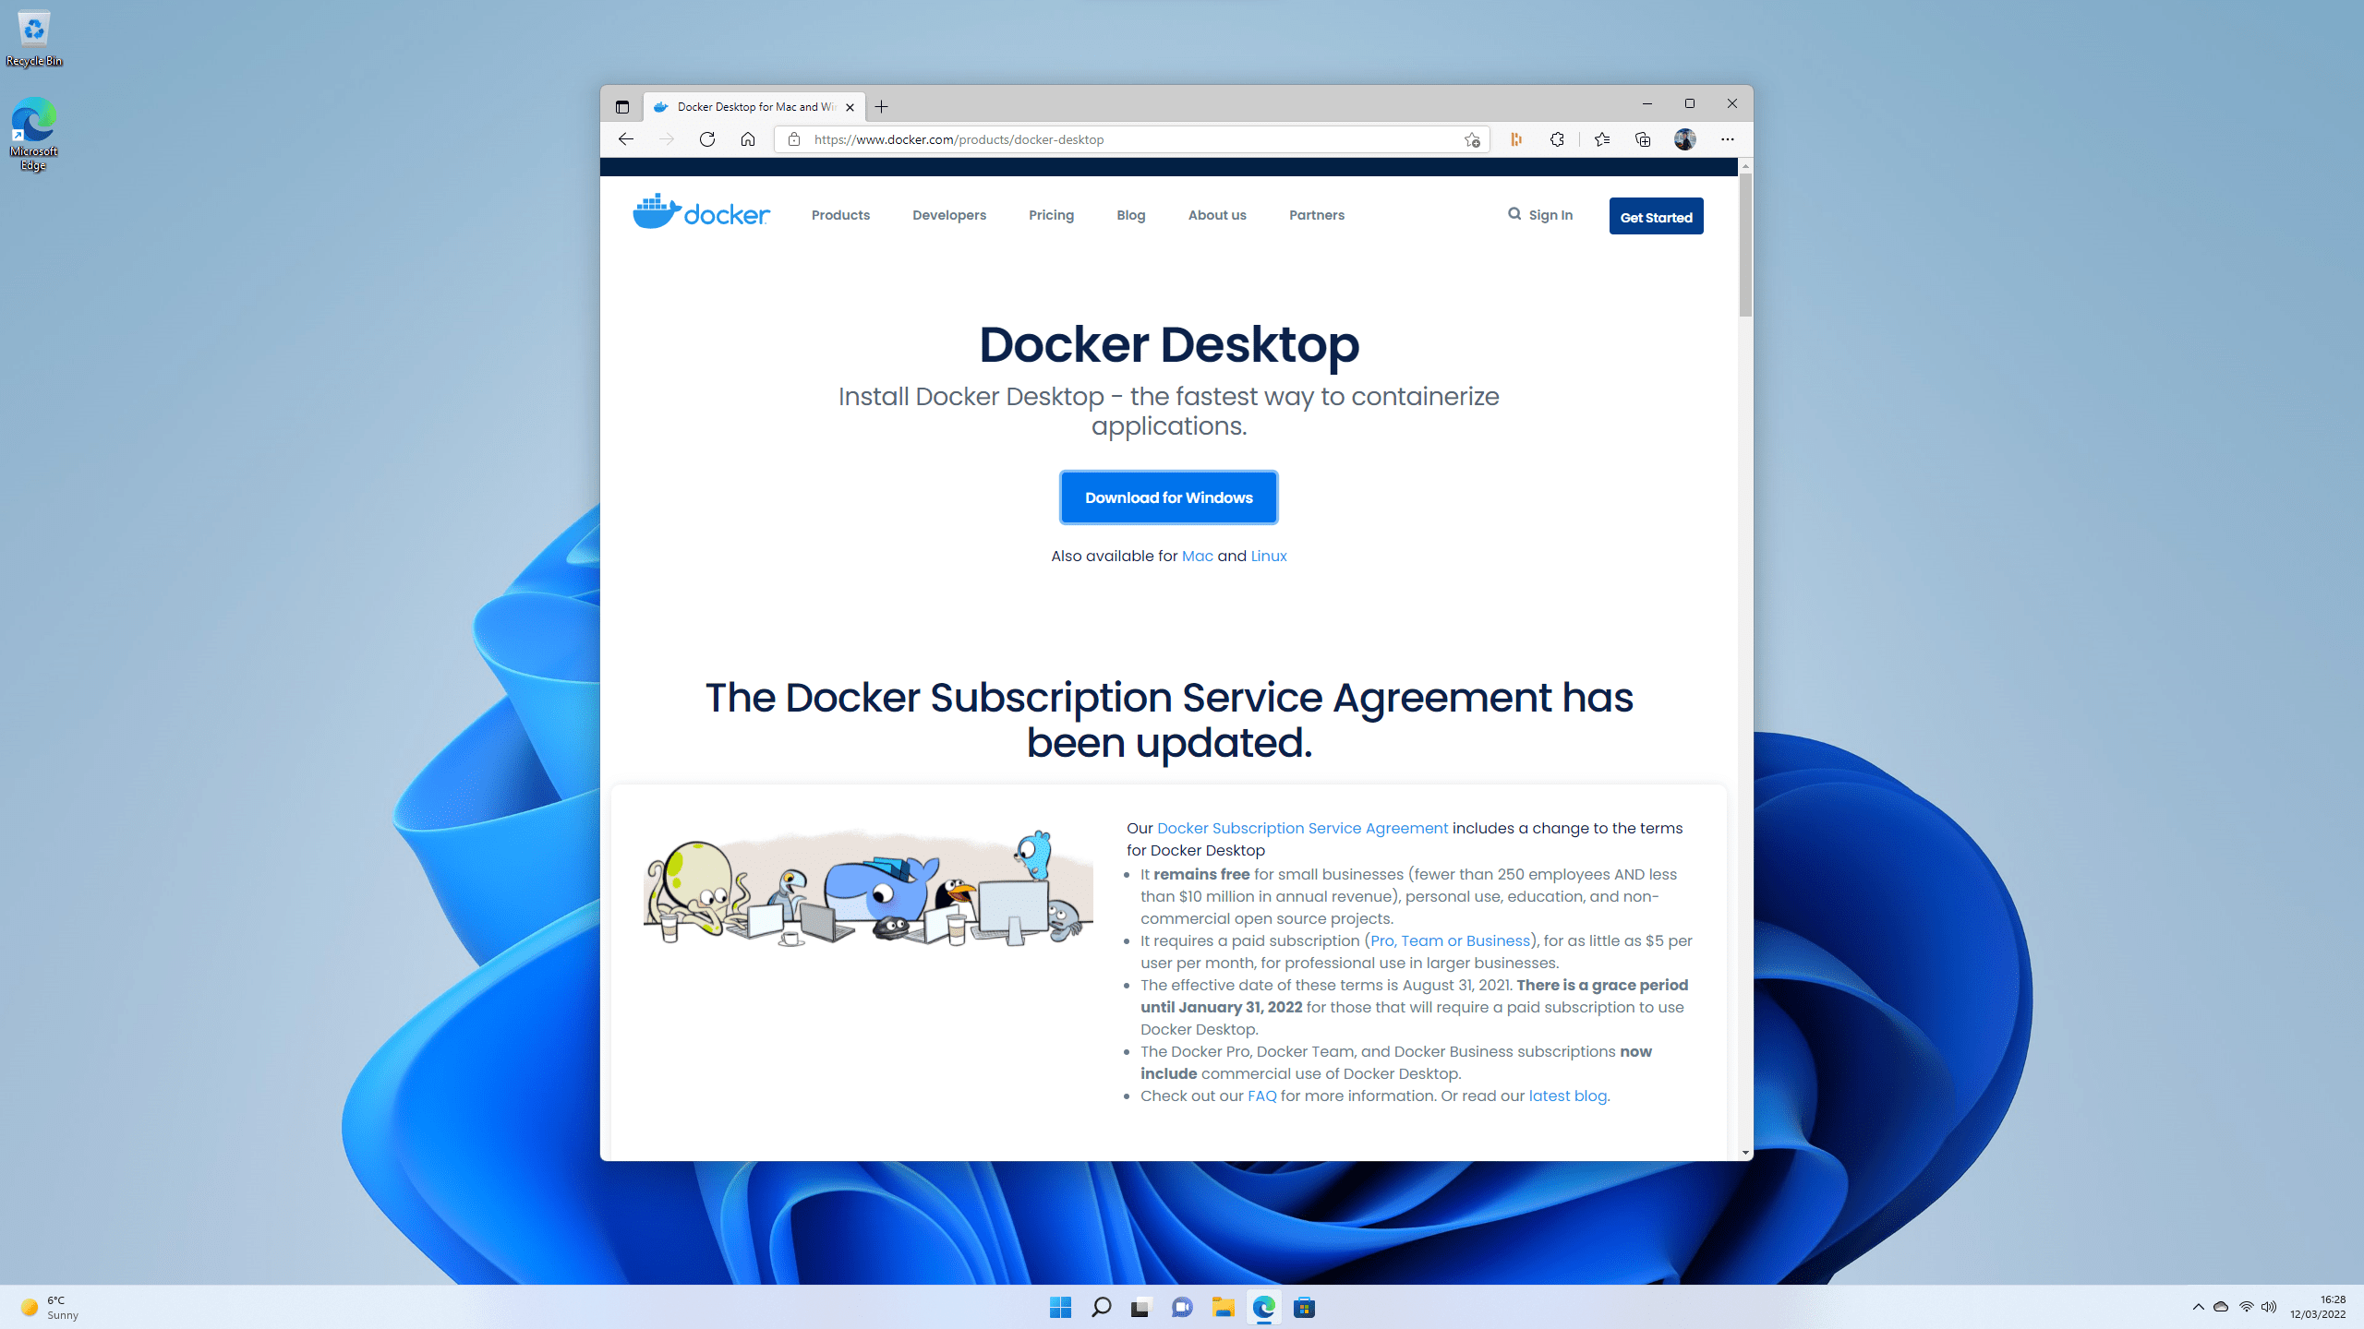2364x1329 pixels.
Task: Click the Microsoft Edge taskbar icon
Action: [x=1263, y=1308]
